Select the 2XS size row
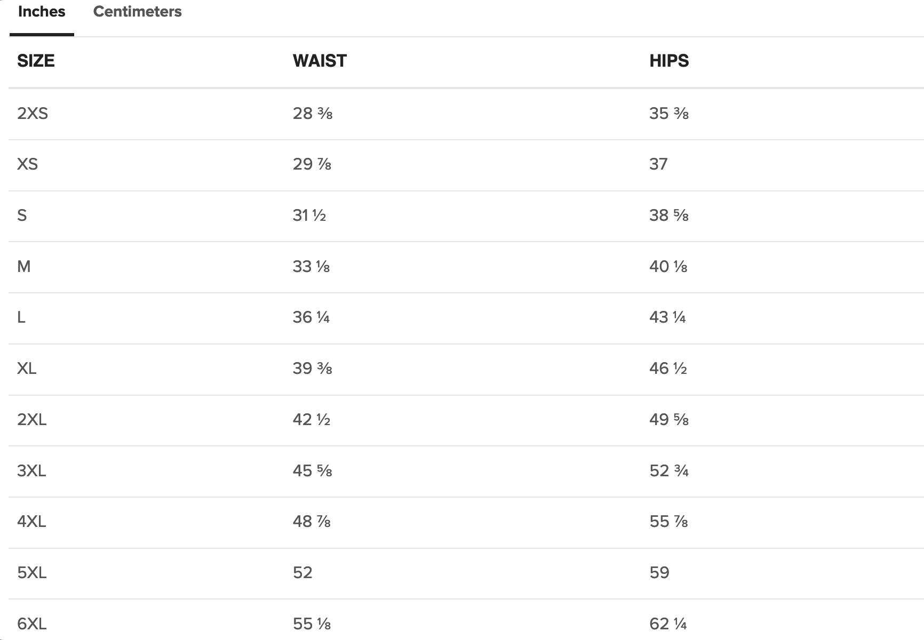 click(466, 114)
